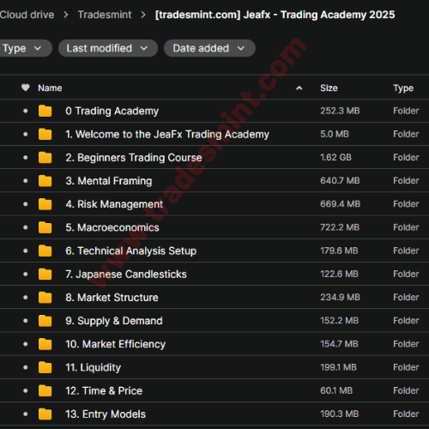Select '12. Time & Price' folder name
Viewport: 429px width, 429px height.
(104, 390)
